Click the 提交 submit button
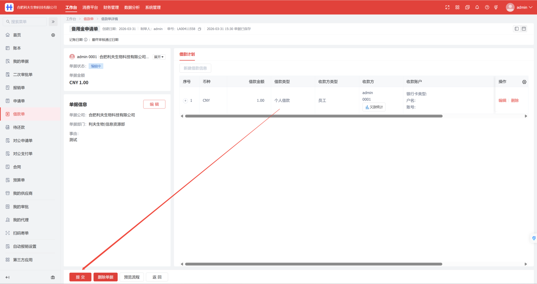 80,277
